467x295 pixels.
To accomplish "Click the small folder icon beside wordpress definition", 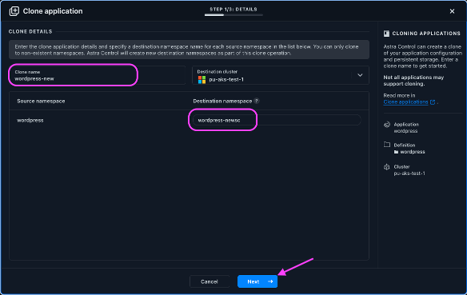I will point(396,152).
